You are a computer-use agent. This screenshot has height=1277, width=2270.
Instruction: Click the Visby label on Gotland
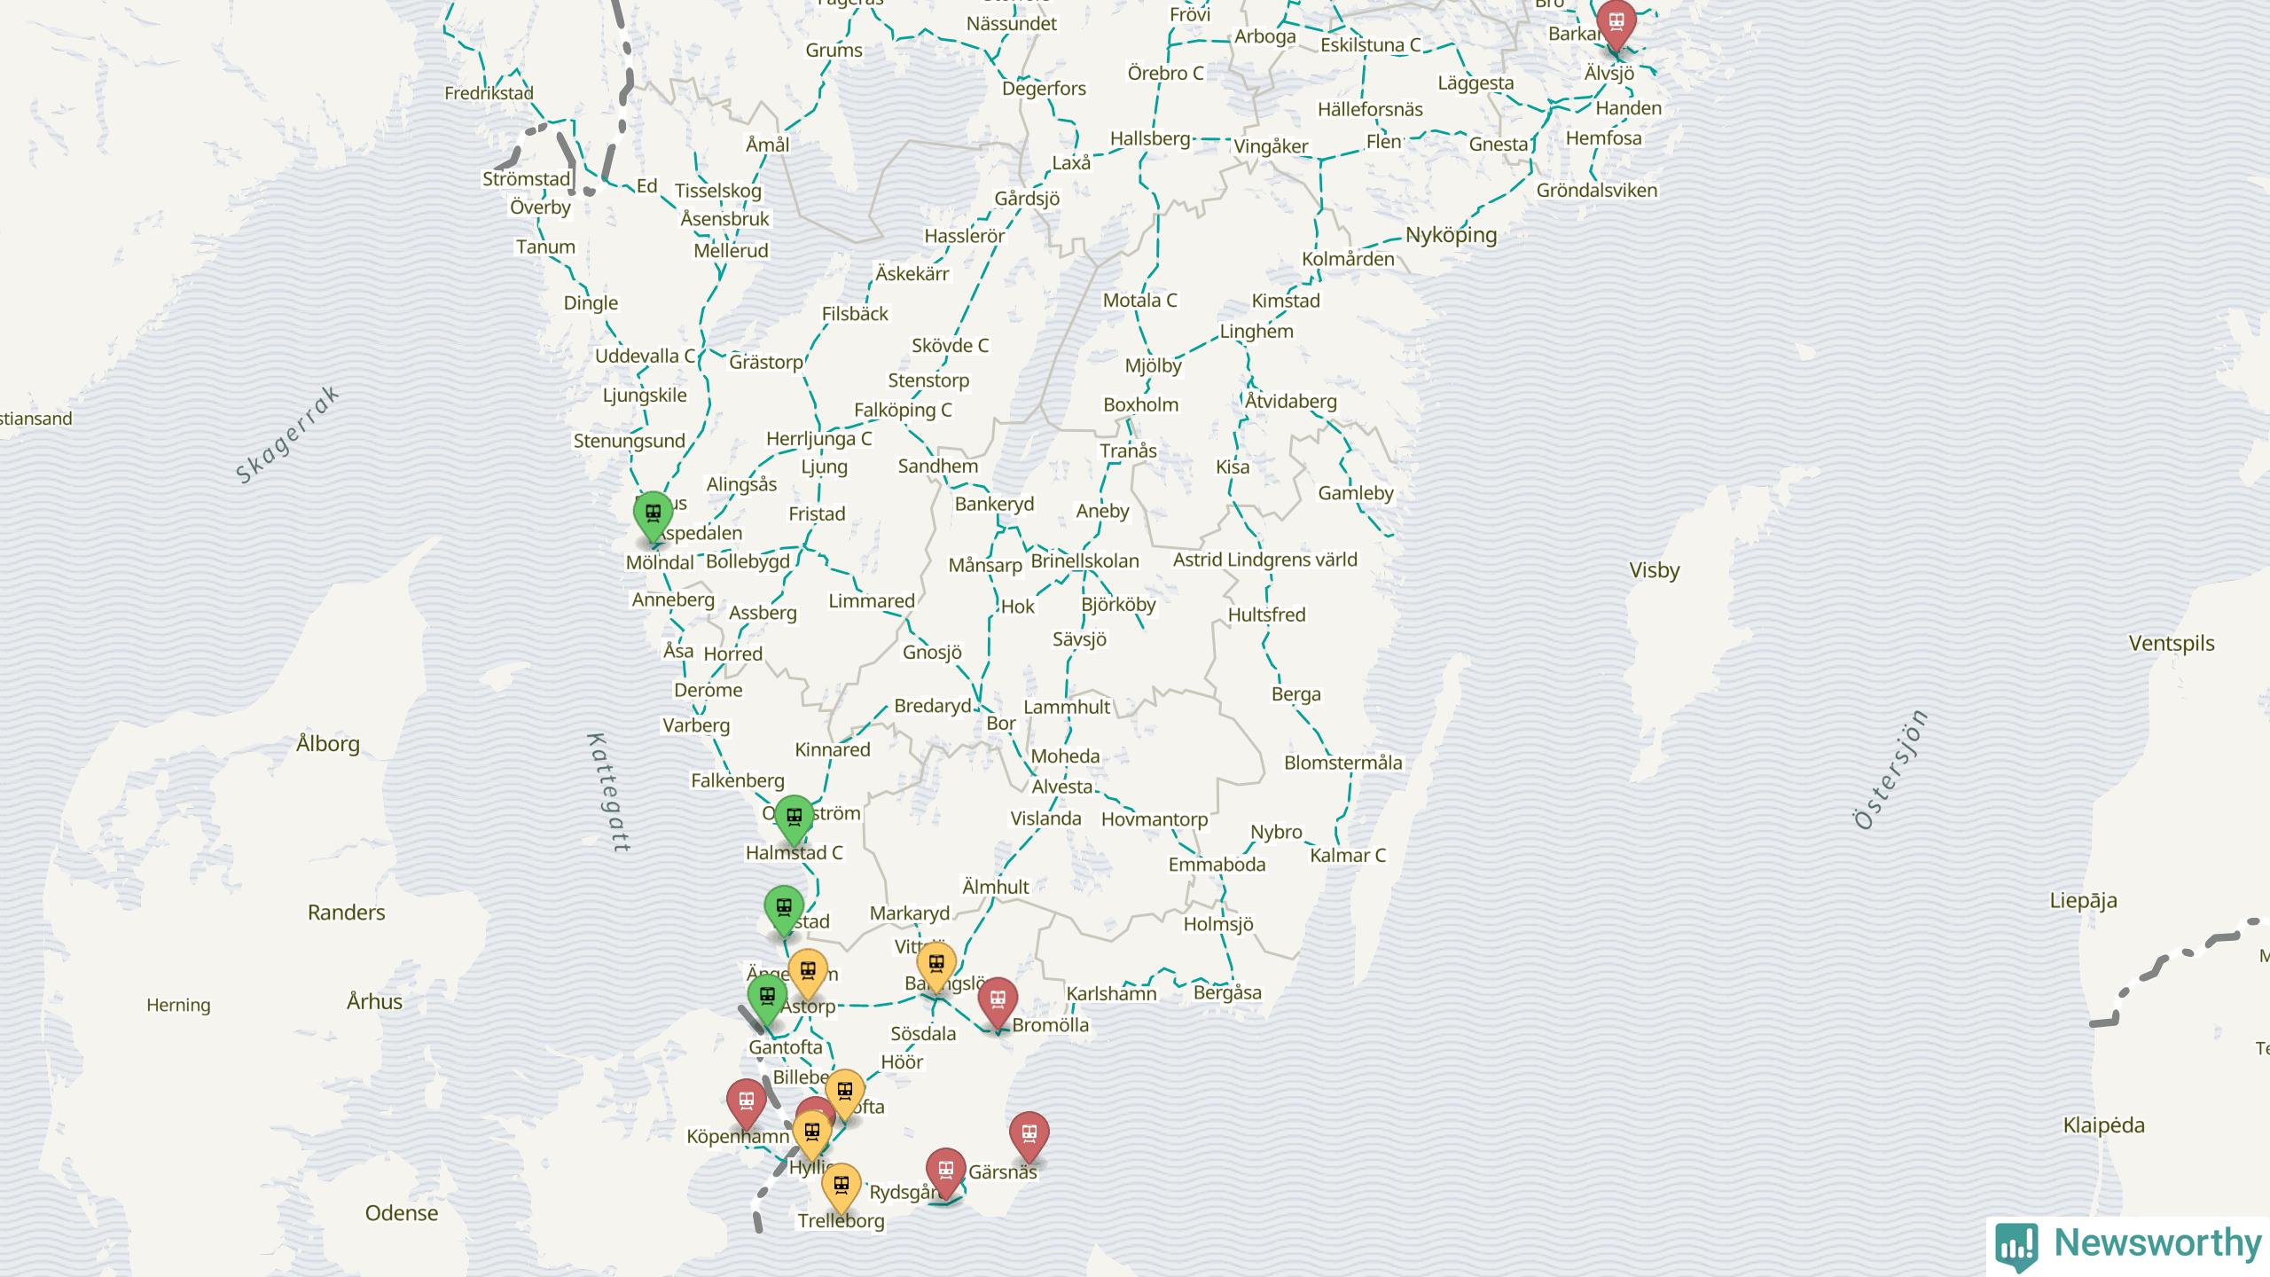pyautogui.click(x=1654, y=570)
